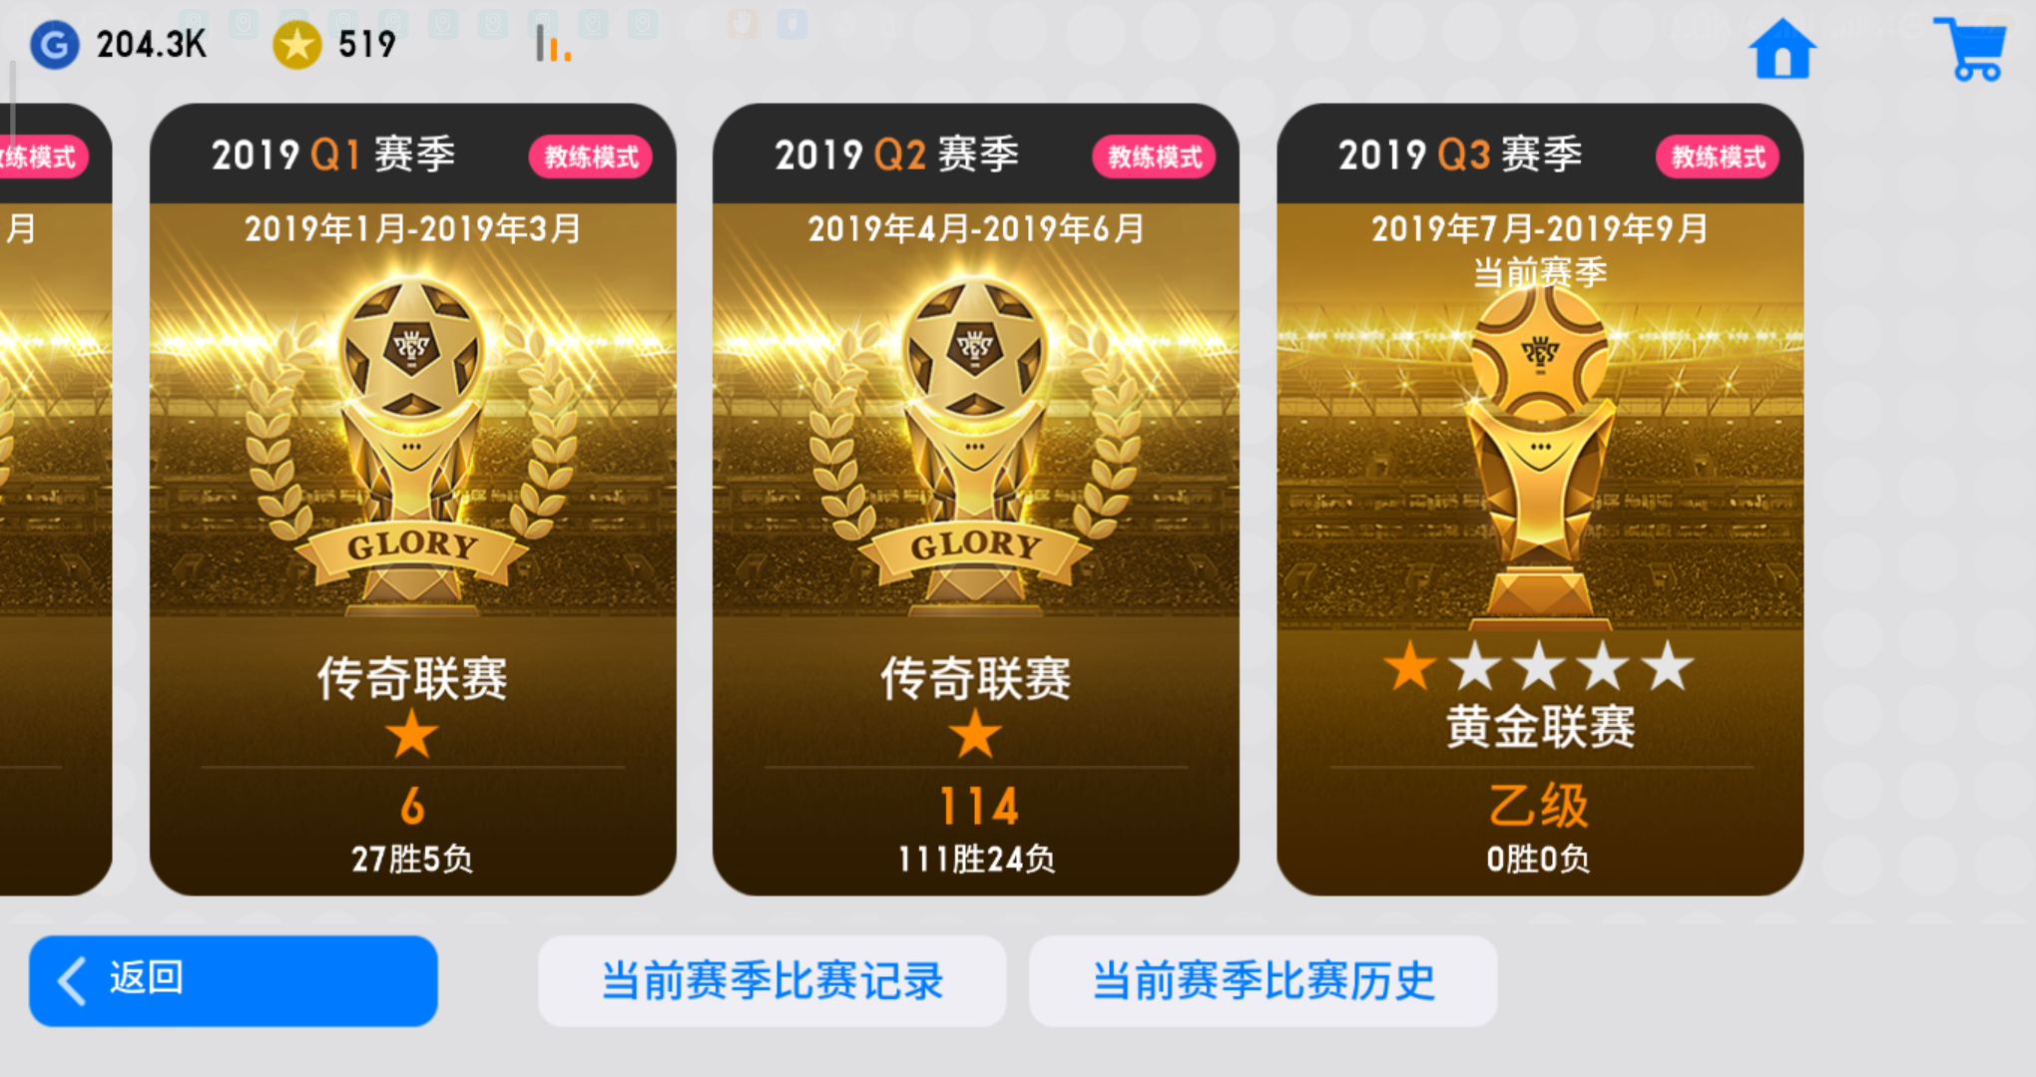The height and width of the screenshot is (1077, 2036).
Task: Open the shopping cart store
Action: coord(1970,48)
